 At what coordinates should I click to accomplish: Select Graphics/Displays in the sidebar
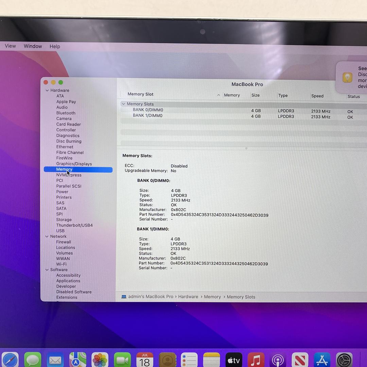coord(74,164)
